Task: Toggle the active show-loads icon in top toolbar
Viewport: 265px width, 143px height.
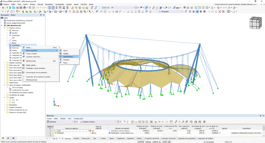Action: point(146,8)
